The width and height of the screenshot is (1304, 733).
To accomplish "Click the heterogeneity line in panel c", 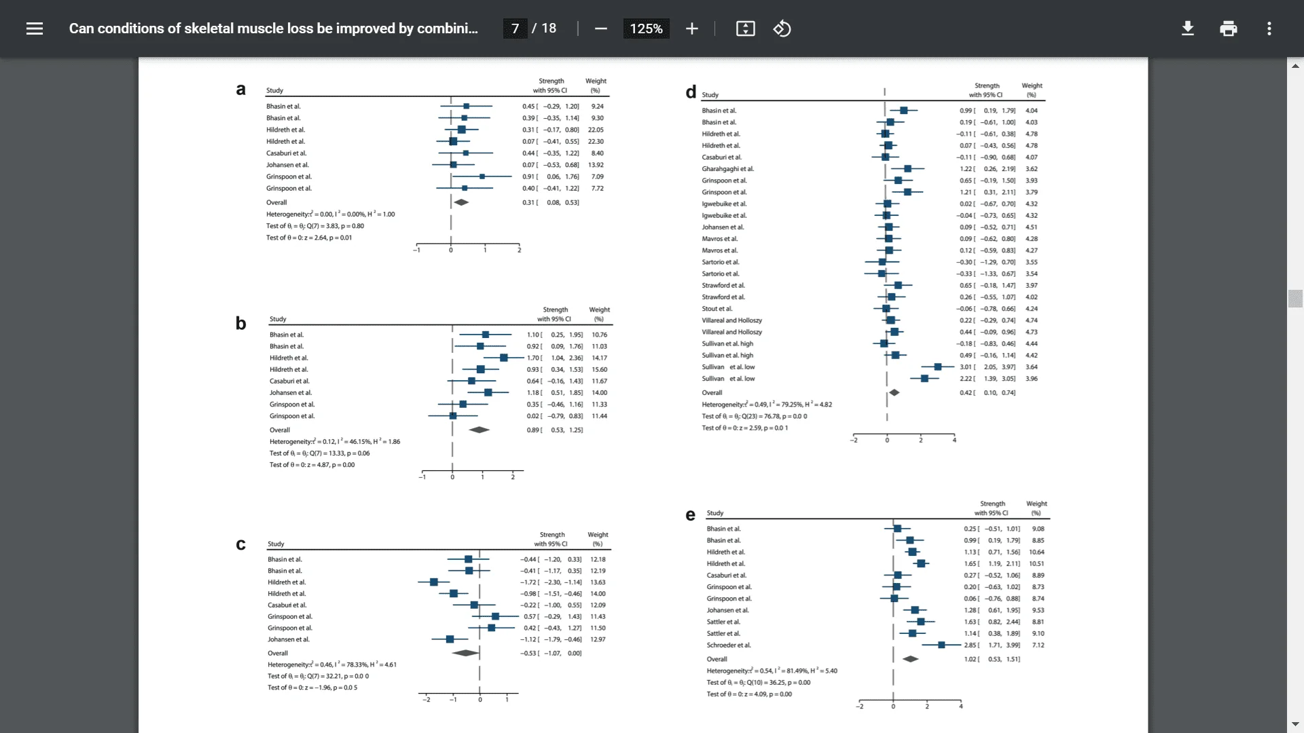I will (x=332, y=665).
